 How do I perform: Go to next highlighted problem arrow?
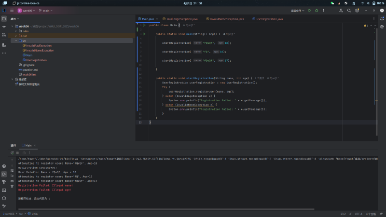coord(375,26)
